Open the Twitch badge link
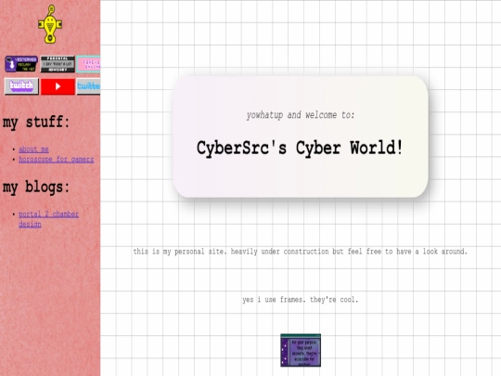Image resolution: width=501 pixels, height=376 pixels. click(x=21, y=86)
